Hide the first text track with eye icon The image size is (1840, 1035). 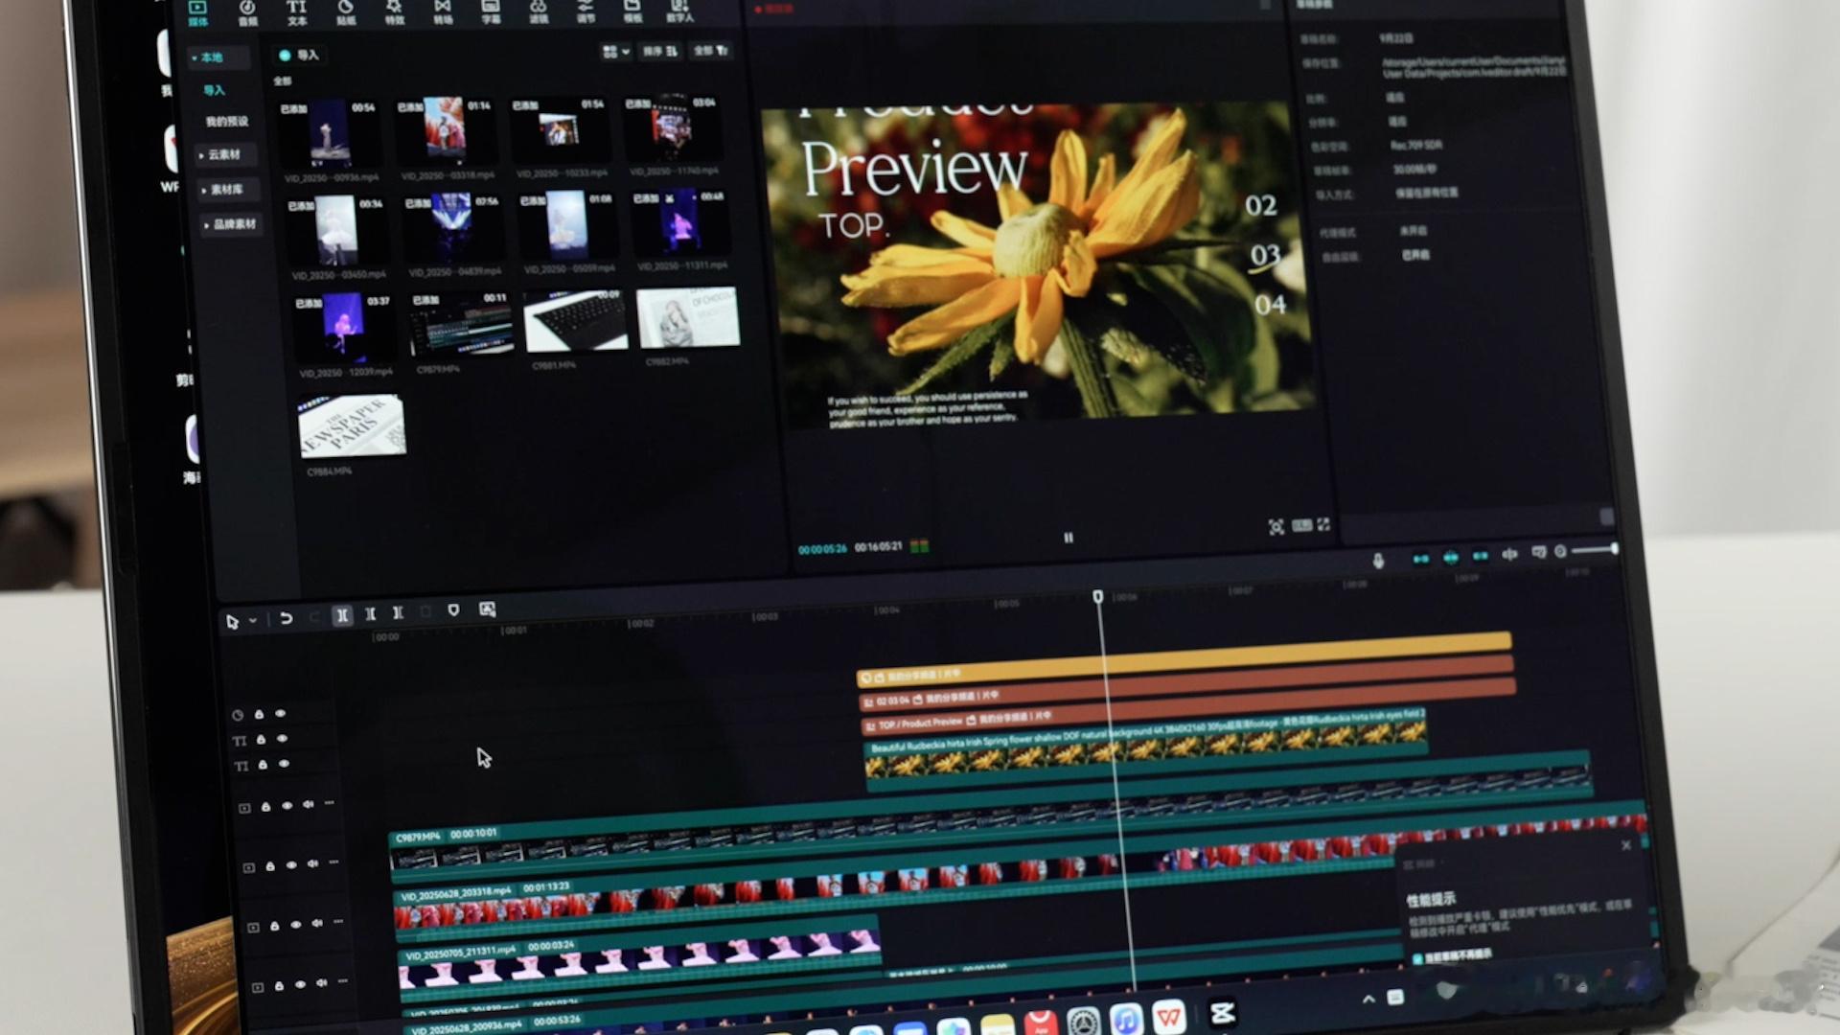(282, 739)
